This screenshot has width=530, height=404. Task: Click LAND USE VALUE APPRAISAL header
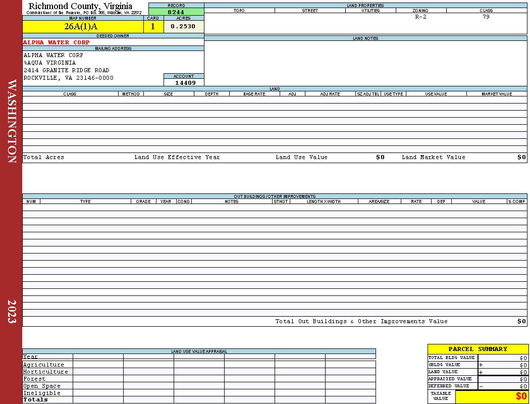[199, 351]
